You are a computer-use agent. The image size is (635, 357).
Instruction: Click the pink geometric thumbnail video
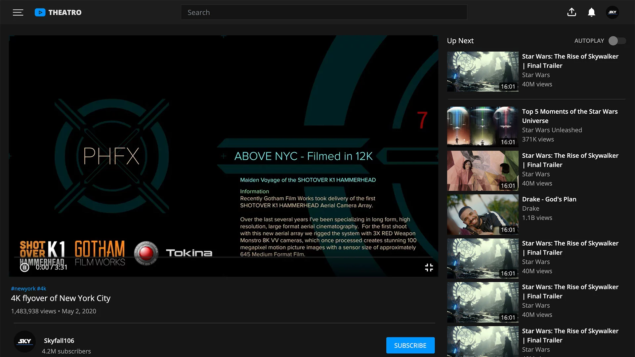coord(483,171)
